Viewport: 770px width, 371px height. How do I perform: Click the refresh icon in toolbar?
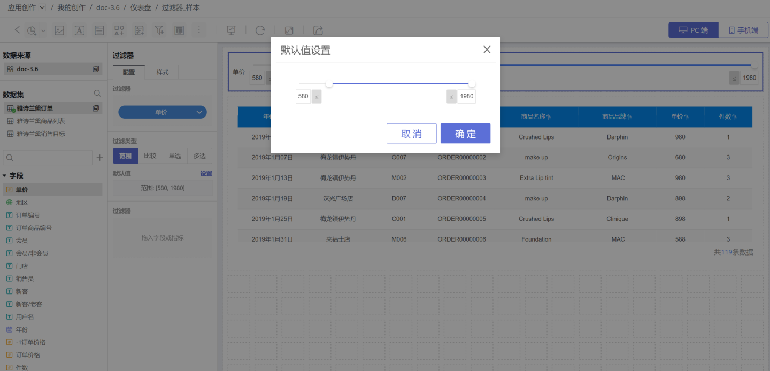260,30
